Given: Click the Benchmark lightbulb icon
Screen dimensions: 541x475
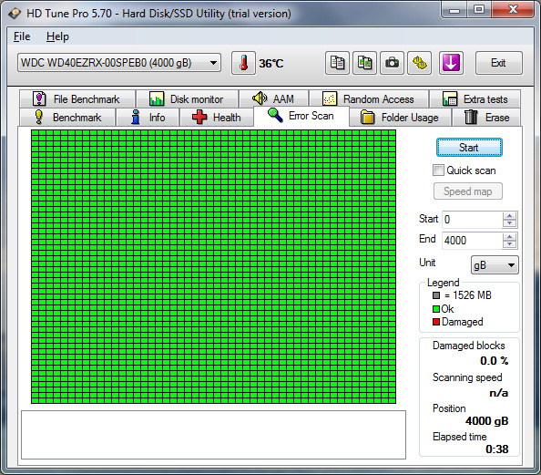Looking at the screenshot, I should pyautogui.click(x=39, y=117).
